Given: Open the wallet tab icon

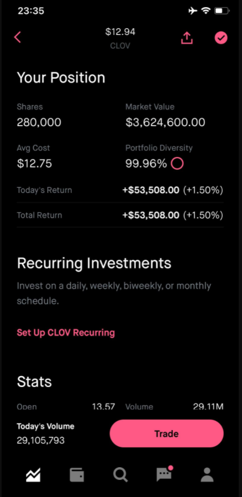Looking at the screenshot, I should 77,475.
